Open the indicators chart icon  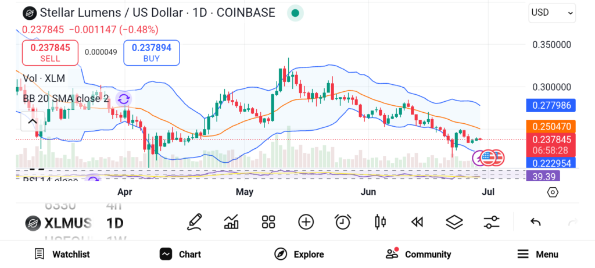tap(231, 222)
